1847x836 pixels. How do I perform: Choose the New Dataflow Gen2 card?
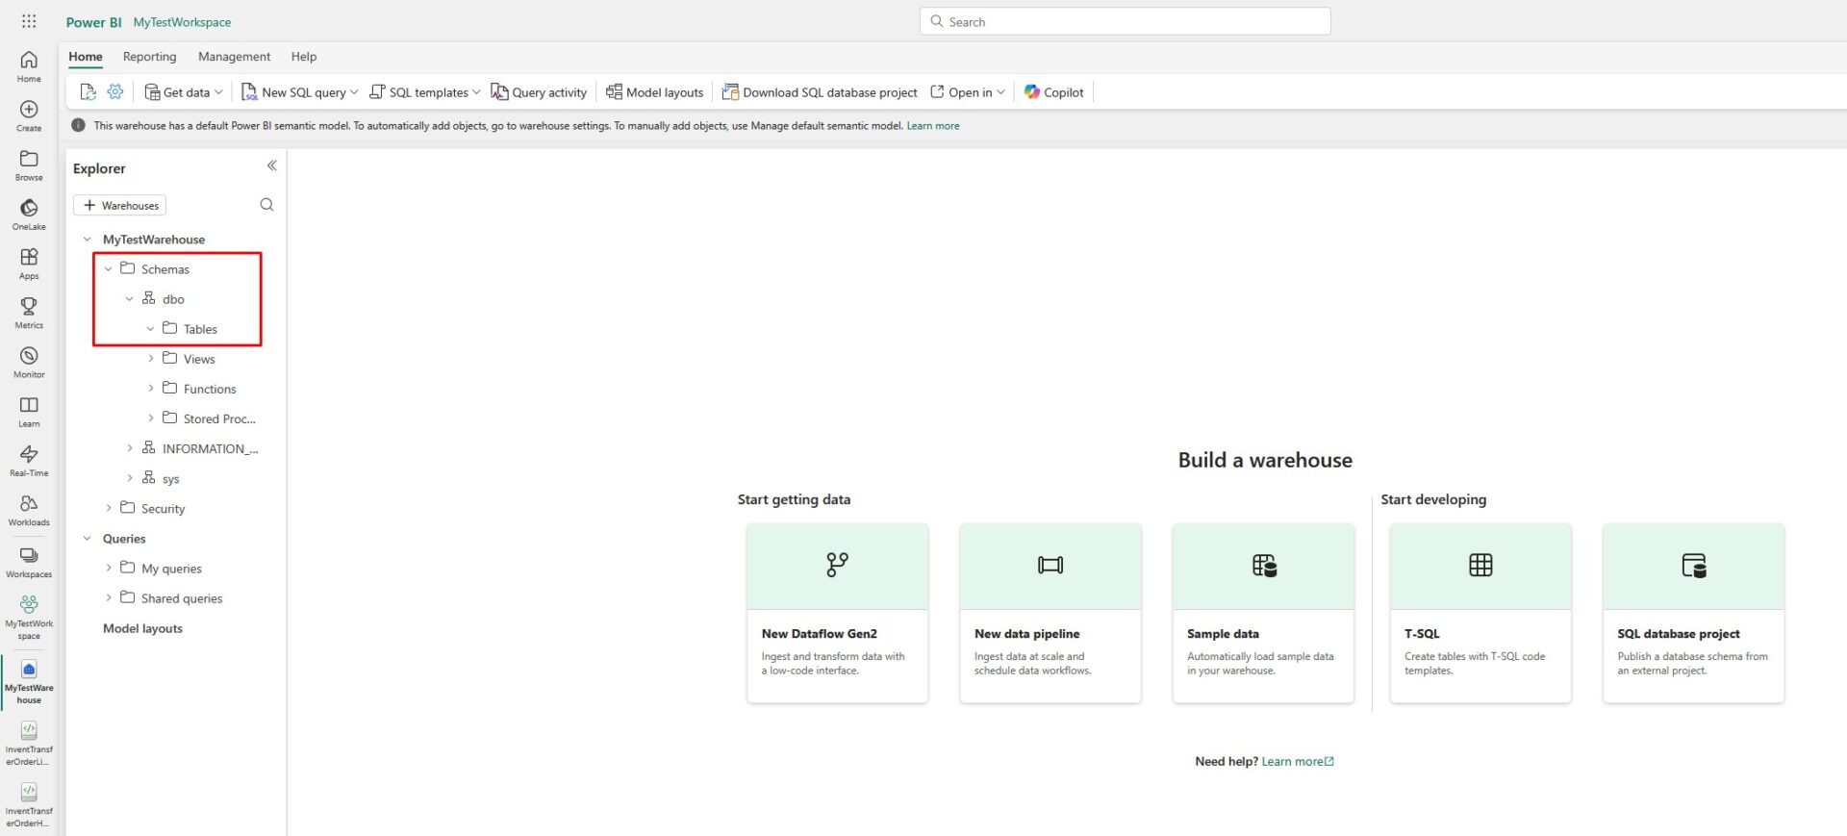point(837,613)
